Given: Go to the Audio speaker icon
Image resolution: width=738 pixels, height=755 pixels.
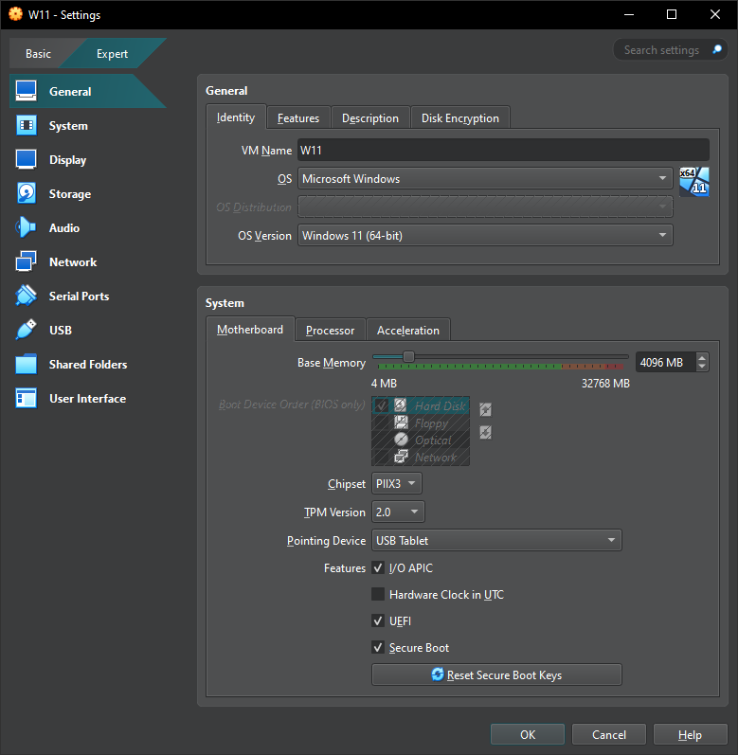Looking at the screenshot, I should (x=27, y=228).
